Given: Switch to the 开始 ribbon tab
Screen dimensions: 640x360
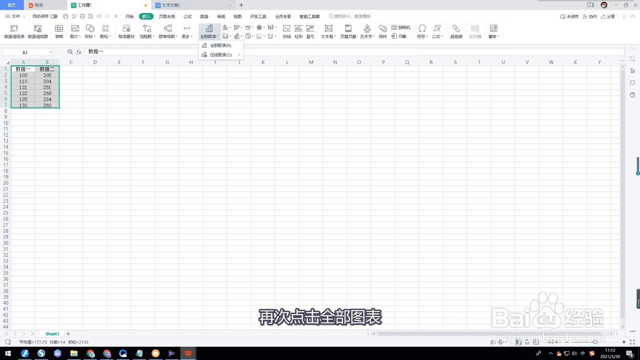Looking at the screenshot, I should pyautogui.click(x=130, y=16).
